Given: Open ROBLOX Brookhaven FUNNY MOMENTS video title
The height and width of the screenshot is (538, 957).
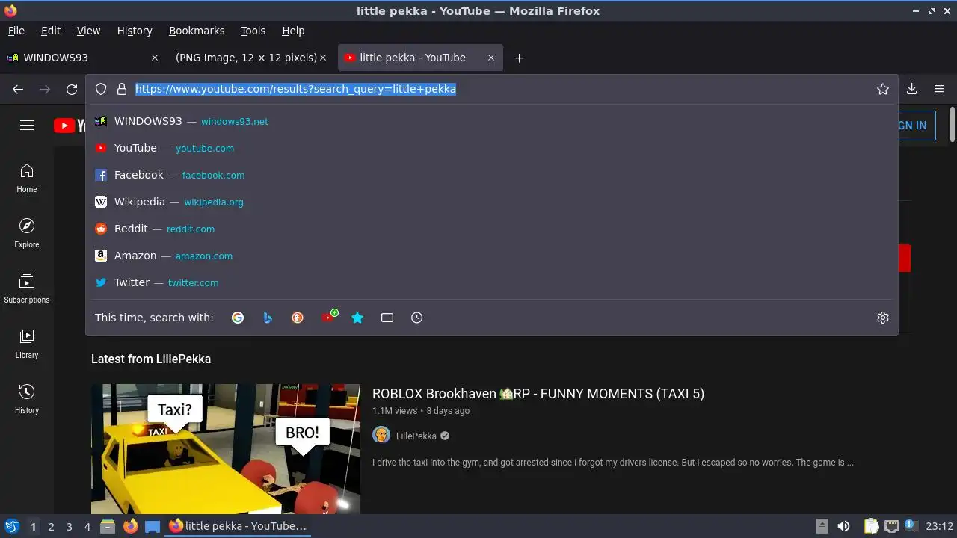Looking at the screenshot, I should tap(538, 394).
